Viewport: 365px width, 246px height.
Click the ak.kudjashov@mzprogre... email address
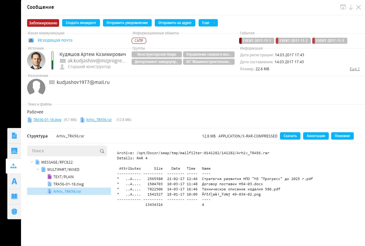[x=96, y=61]
